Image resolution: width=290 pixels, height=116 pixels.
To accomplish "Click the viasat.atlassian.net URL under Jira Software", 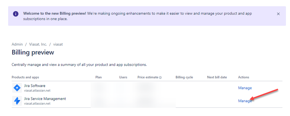I will click(x=37, y=91).
